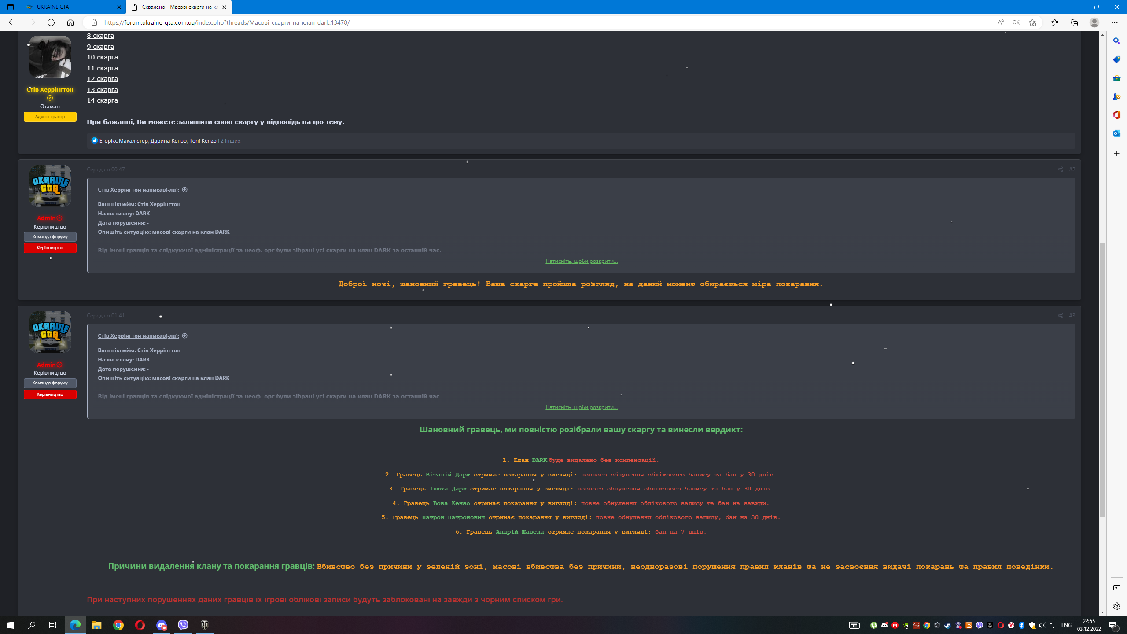This screenshot has width=1127, height=634.
Task: Click the yellow Адміністратор badge
Action: tap(50, 117)
